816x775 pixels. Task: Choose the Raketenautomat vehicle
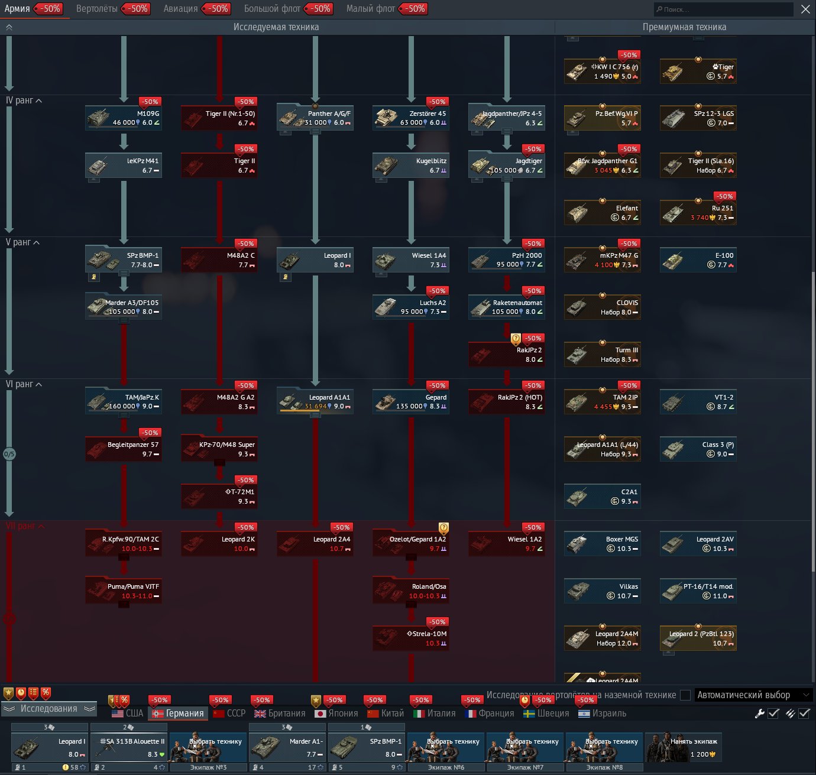(x=507, y=307)
